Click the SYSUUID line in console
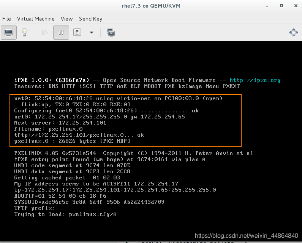 click(89, 202)
